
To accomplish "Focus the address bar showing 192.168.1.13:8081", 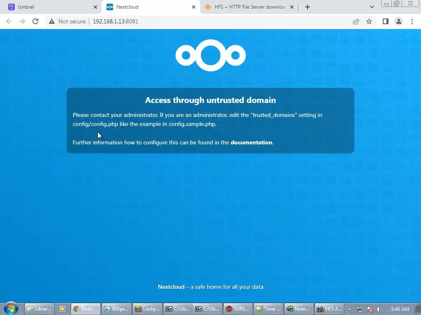I will click(116, 21).
